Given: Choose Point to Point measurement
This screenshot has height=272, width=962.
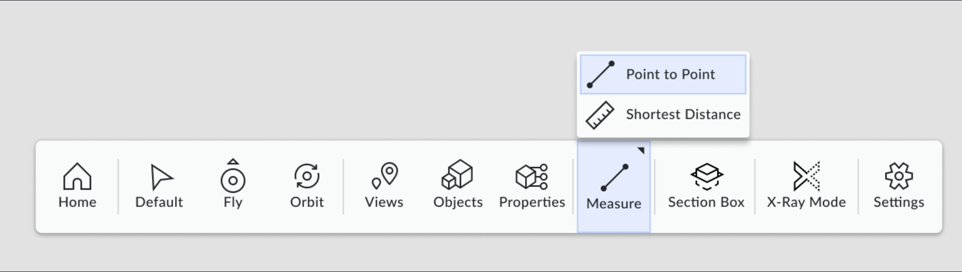Looking at the screenshot, I should (663, 74).
